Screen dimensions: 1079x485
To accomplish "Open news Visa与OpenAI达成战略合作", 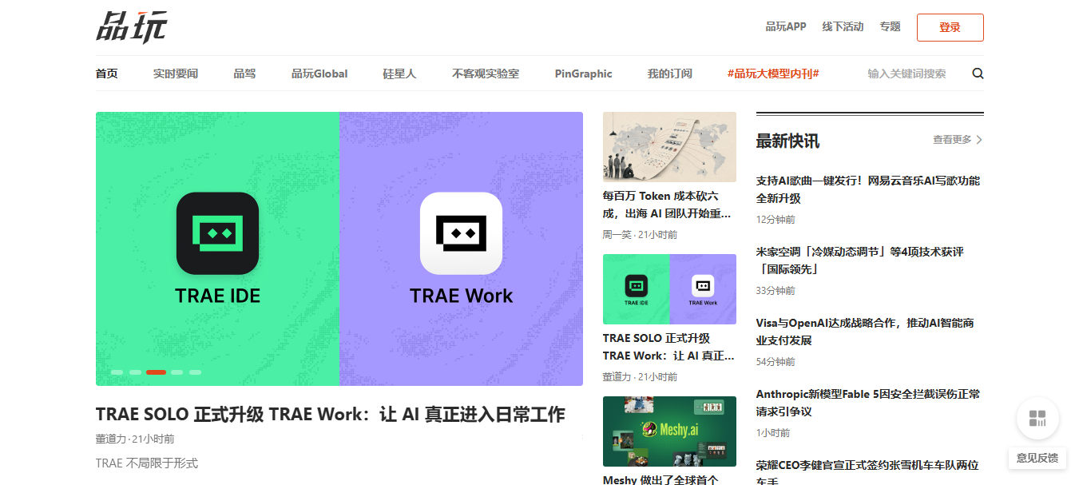I will click(x=865, y=332).
